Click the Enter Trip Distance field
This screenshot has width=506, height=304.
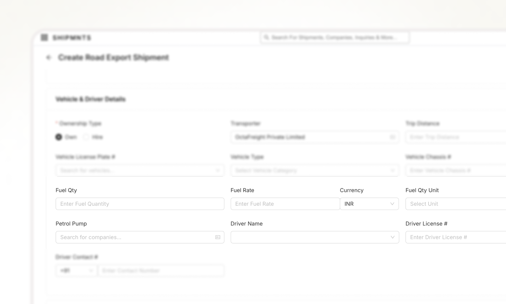pyautogui.click(x=456, y=137)
